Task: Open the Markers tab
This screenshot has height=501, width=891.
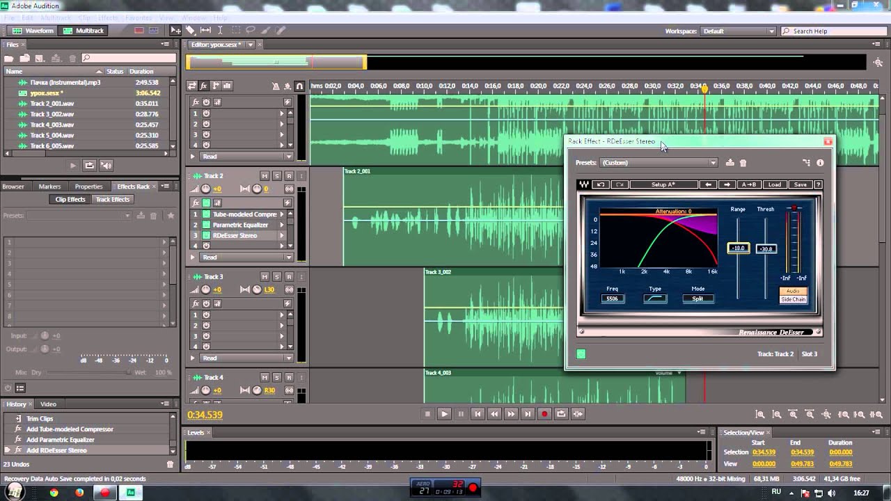Action: [x=49, y=186]
